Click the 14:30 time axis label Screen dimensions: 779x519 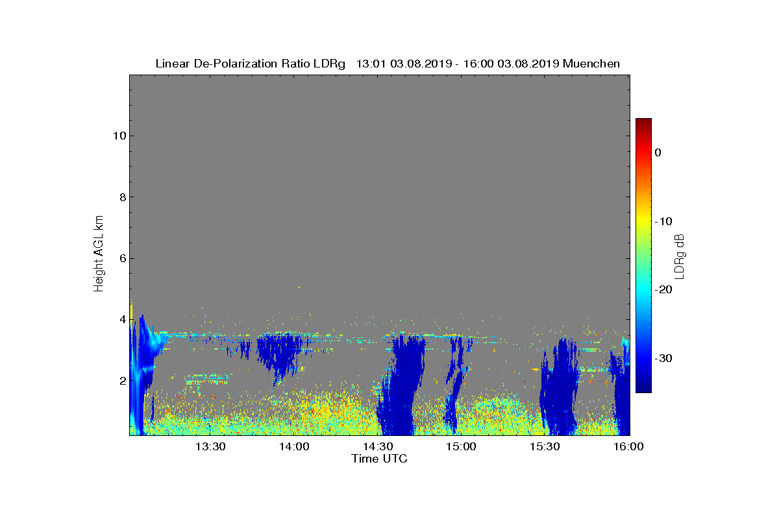click(378, 446)
